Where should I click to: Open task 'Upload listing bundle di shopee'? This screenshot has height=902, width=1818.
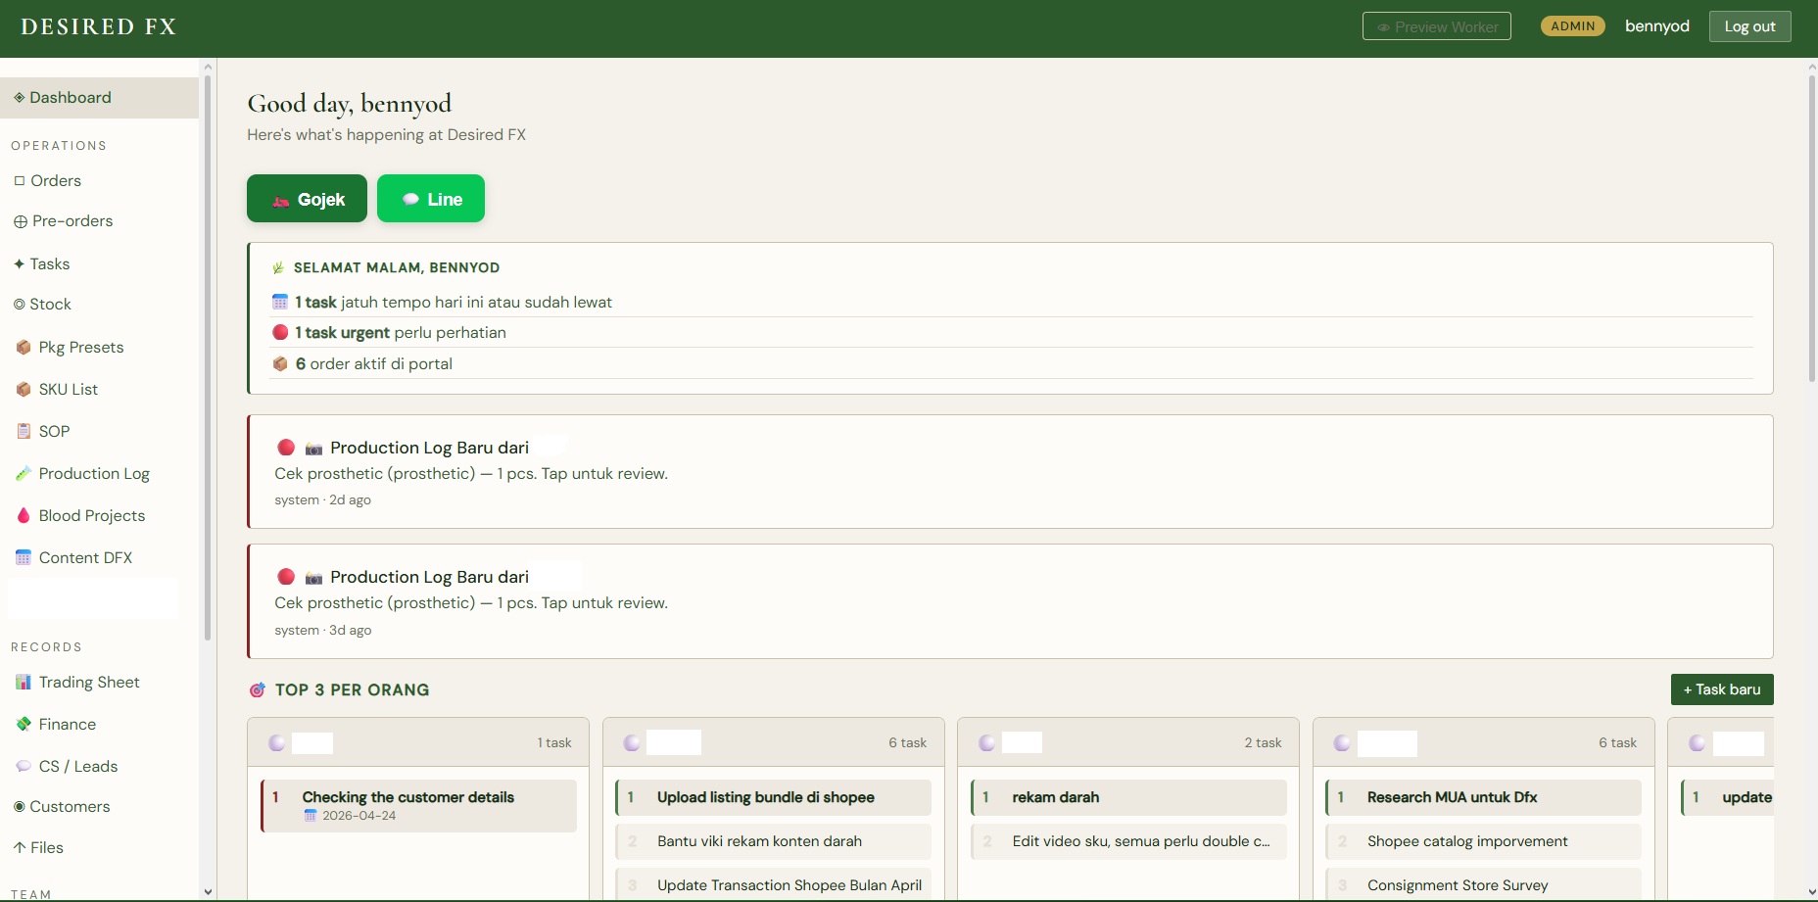773,797
